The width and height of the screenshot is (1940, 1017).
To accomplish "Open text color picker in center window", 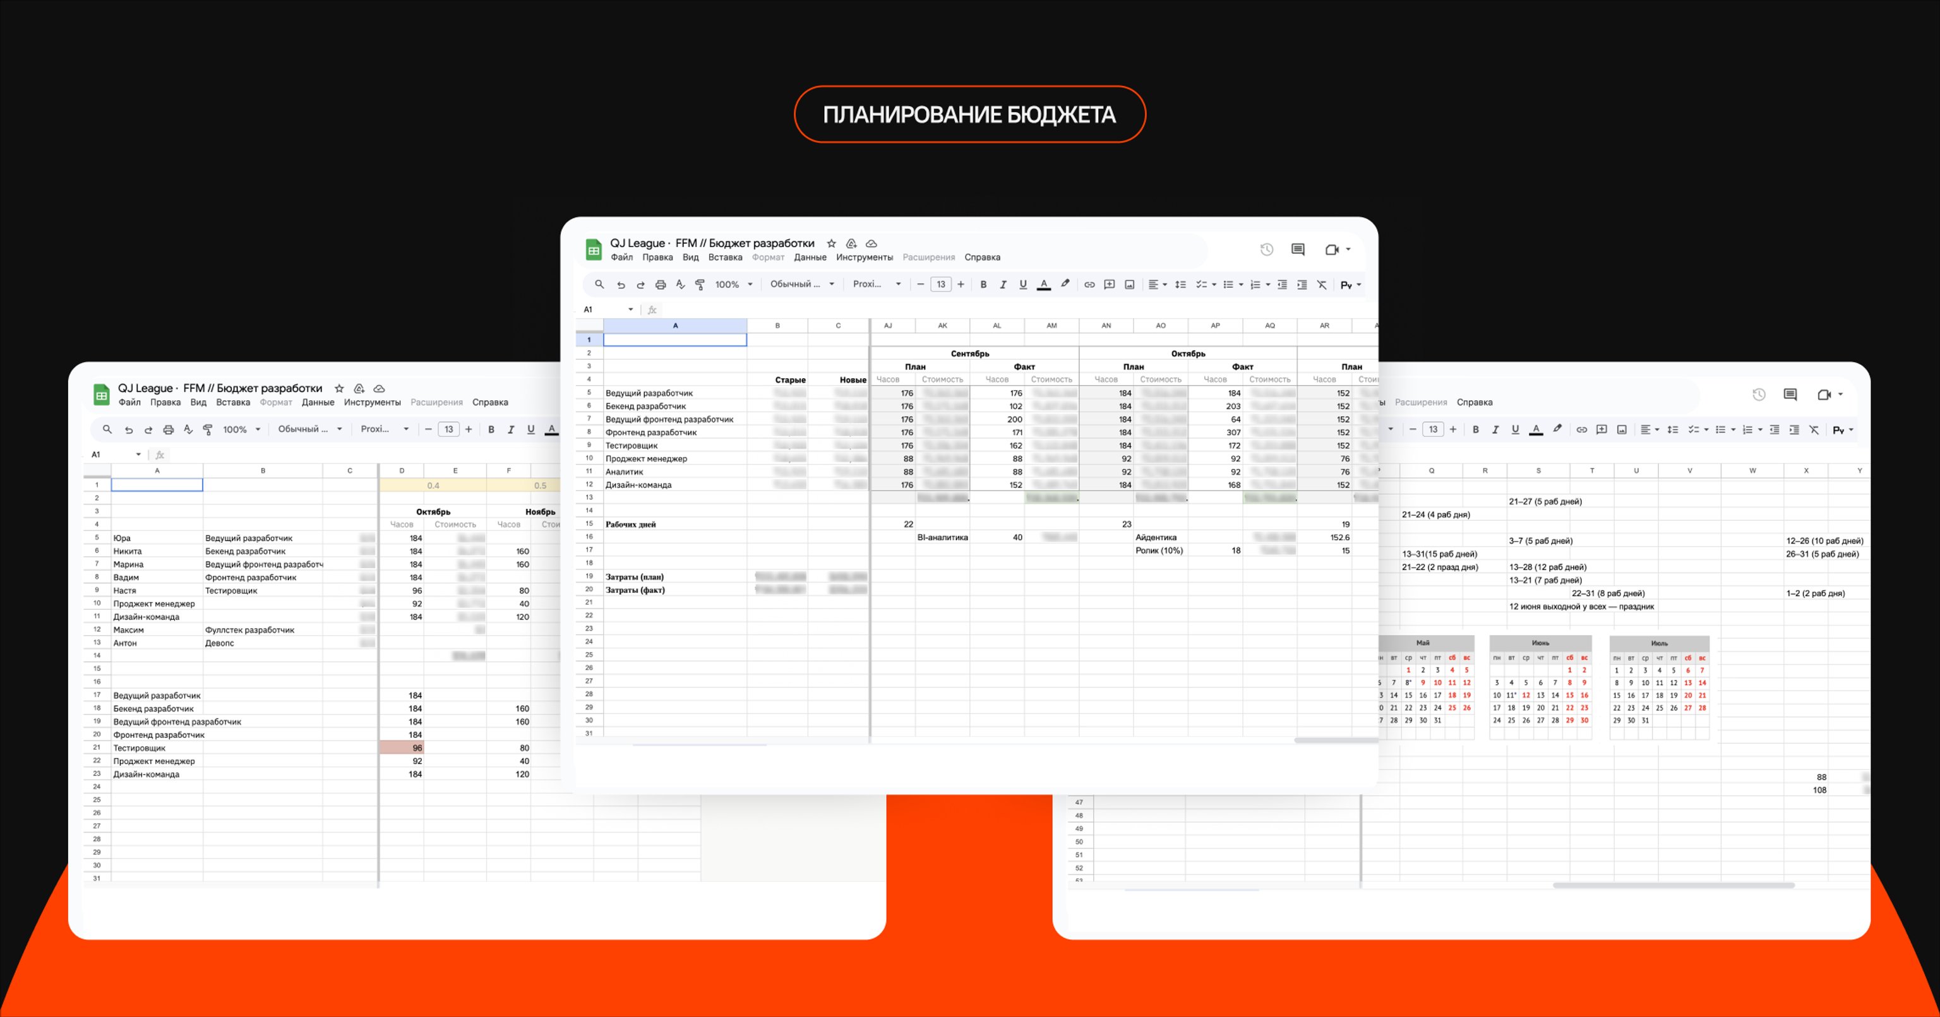I will click(1043, 285).
